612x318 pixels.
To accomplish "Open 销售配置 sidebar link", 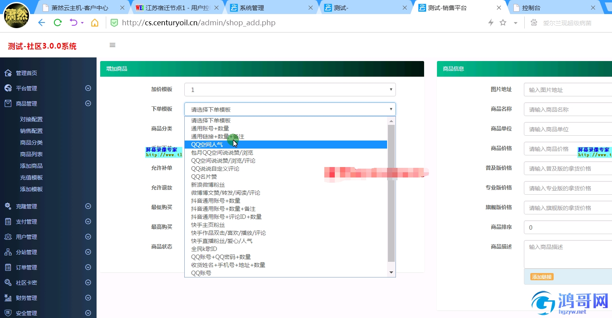I will (x=31, y=131).
